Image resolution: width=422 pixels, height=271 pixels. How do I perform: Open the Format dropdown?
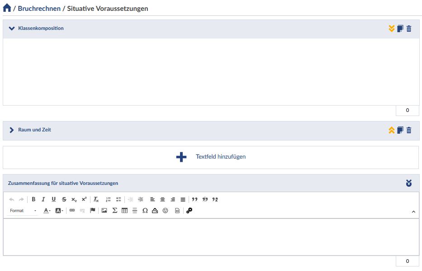tap(23, 211)
